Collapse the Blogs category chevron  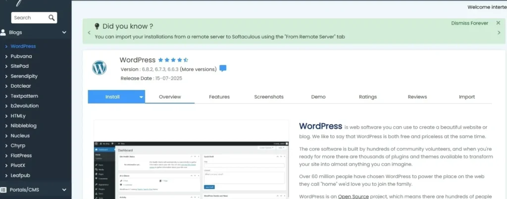(64, 32)
